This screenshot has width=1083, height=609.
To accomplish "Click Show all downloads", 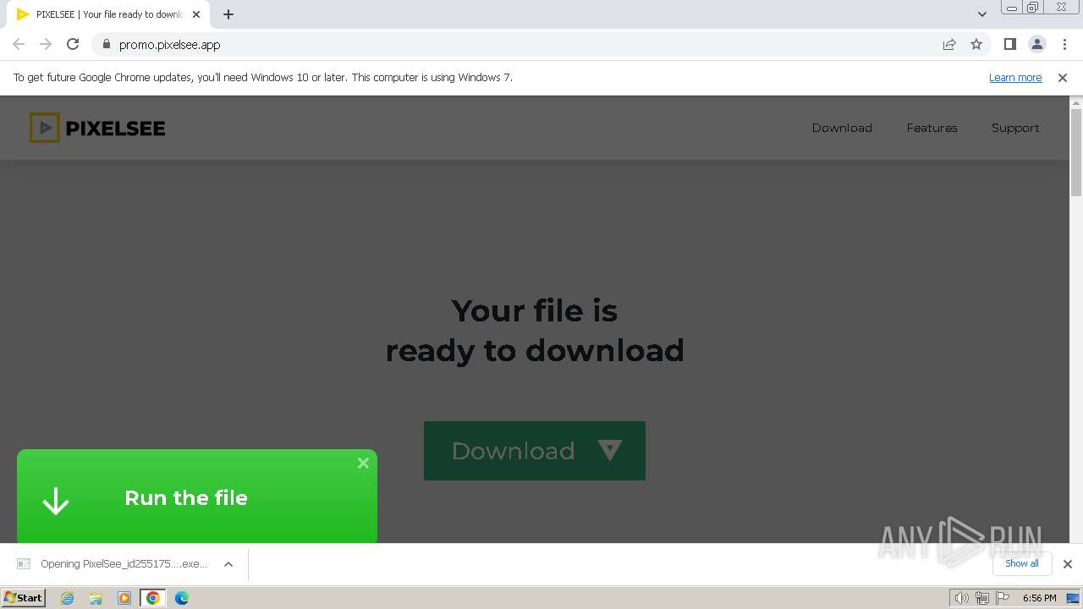I will pyautogui.click(x=1021, y=563).
